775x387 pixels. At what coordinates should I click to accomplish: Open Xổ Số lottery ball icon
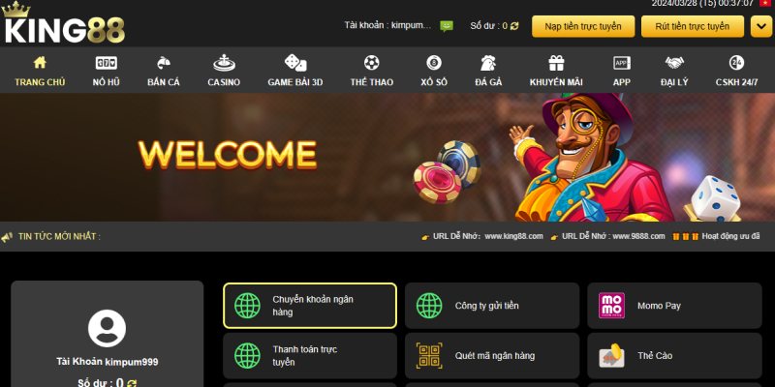434,63
